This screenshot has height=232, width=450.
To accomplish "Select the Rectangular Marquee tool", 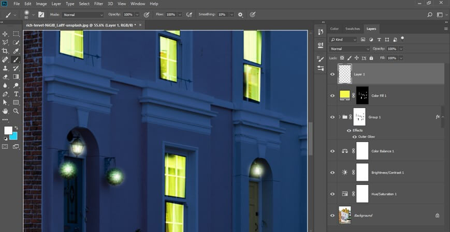I will pos(16,34).
